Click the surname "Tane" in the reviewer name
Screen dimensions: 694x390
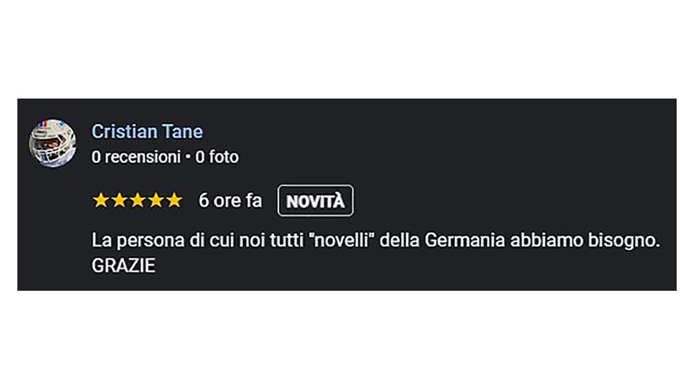pyautogui.click(x=183, y=131)
